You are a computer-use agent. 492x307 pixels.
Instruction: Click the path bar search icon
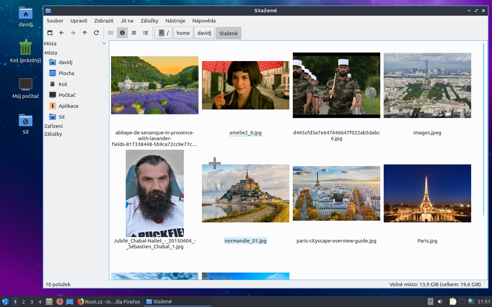pyautogui.click(x=161, y=33)
